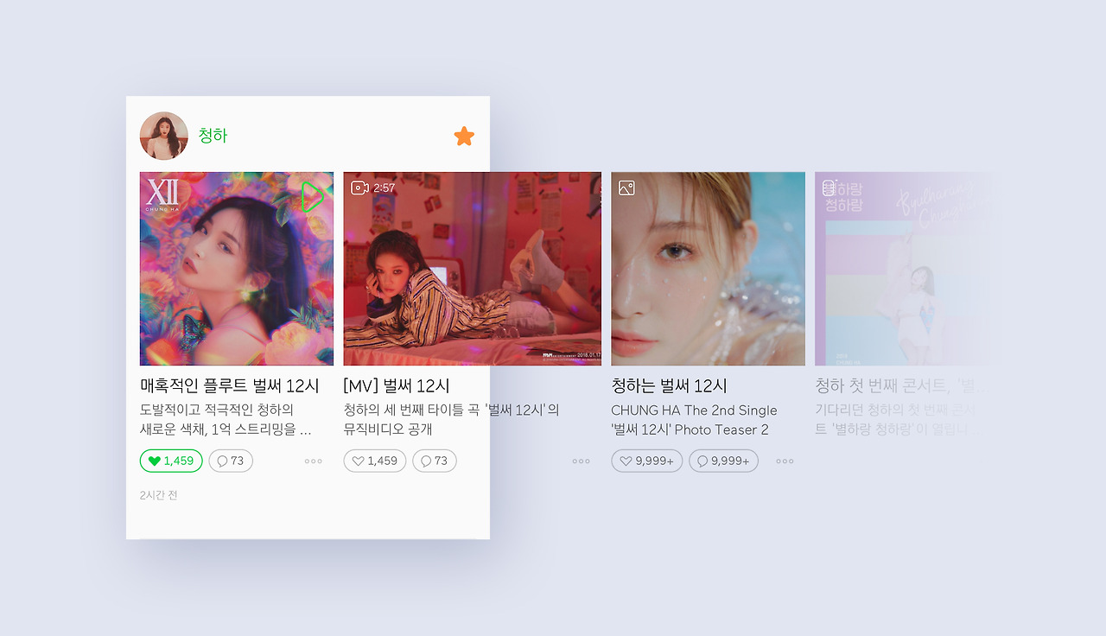1106x636 pixels.
Task: Click the green play icon on XII album
Action: [x=313, y=197]
